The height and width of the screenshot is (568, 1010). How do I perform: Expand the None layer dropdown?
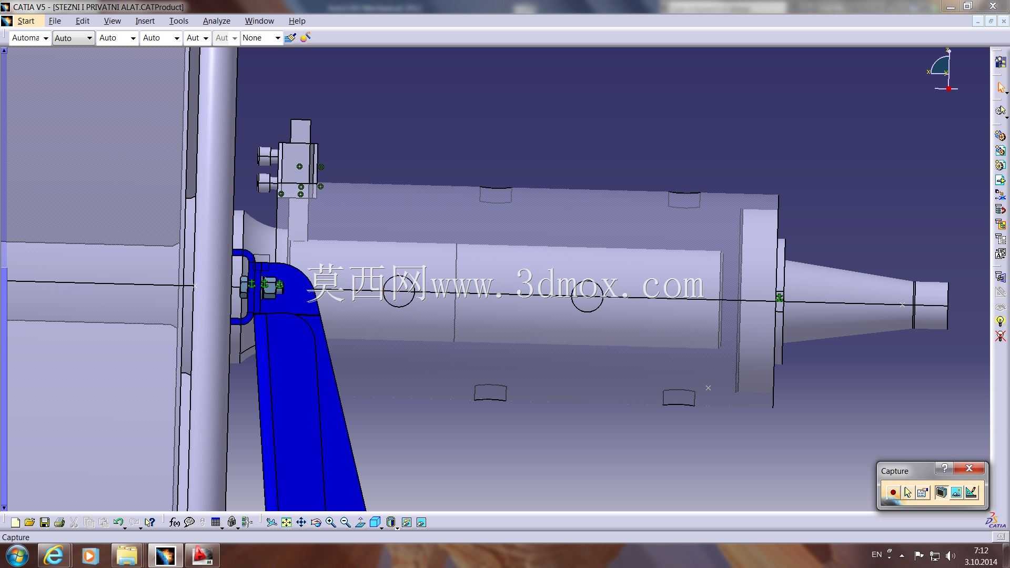tap(261, 38)
